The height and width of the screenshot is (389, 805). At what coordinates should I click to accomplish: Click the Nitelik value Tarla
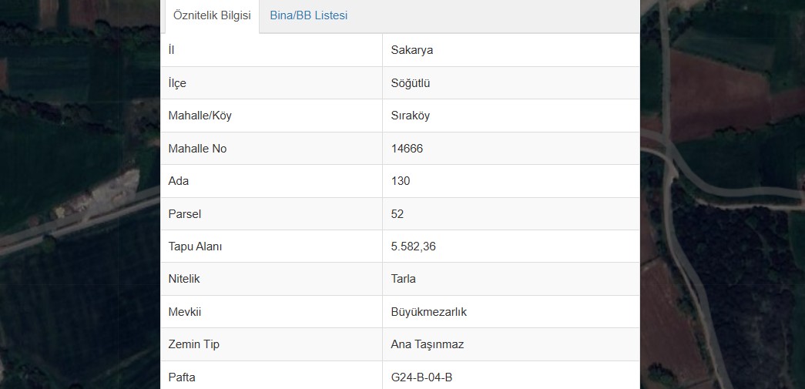tap(403, 279)
